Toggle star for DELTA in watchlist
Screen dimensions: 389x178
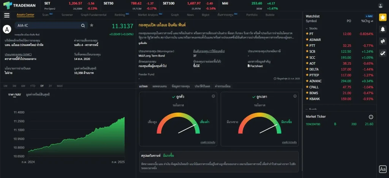[x=307, y=69]
